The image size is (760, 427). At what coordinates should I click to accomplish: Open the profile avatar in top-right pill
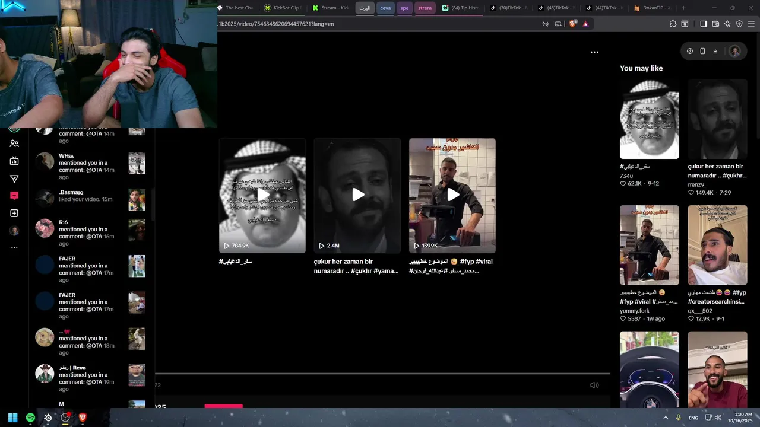[x=734, y=51]
